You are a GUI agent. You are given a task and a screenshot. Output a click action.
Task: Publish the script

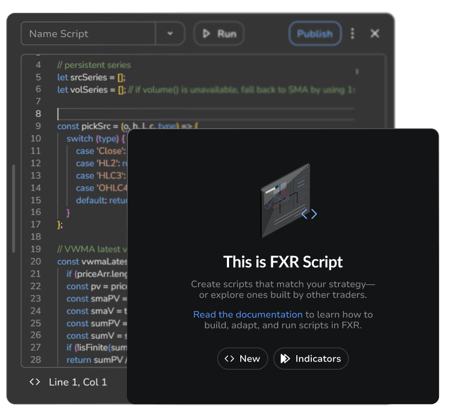point(315,34)
